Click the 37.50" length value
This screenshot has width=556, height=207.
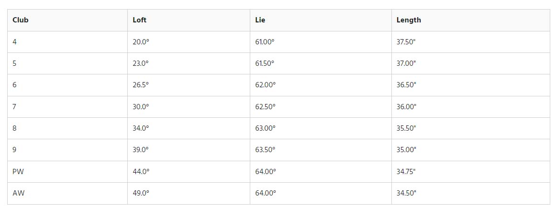pyautogui.click(x=406, y=42)
